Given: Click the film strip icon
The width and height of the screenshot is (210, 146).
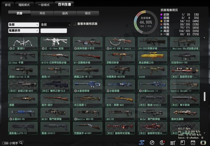Looking at the screenshot, I should pyautogui.click(x=203, y=143).
